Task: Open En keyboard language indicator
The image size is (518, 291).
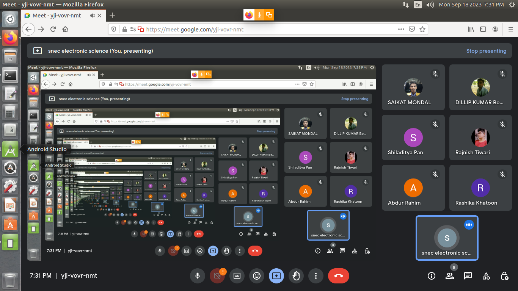Action: pos(418,5)
